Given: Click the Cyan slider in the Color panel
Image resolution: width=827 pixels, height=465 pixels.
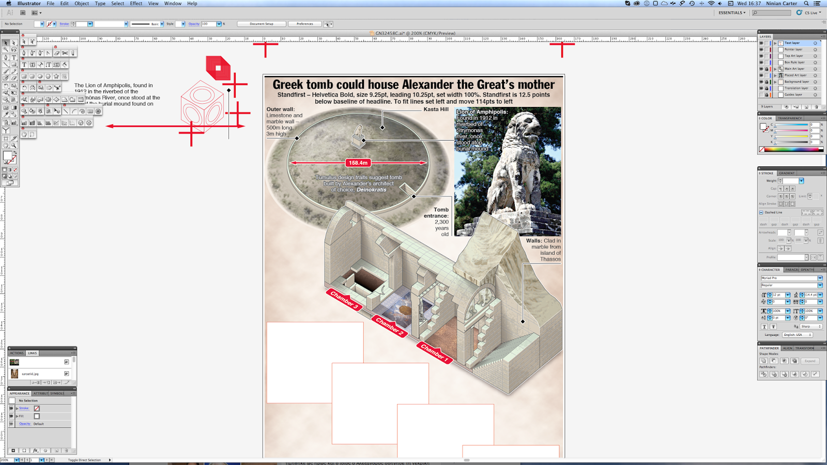Looking at the screenshot, I should [x=791, y=125].
